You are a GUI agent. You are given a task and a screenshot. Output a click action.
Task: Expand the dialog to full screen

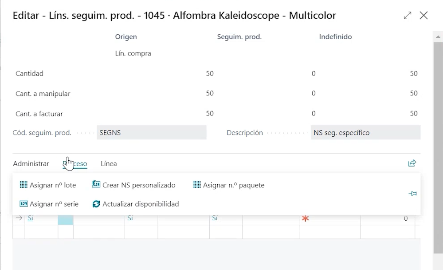pyautogui.click(x=408, y=16)
